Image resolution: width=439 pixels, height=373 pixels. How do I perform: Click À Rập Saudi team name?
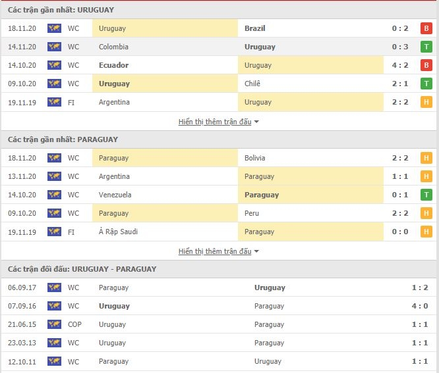point(118,232)
